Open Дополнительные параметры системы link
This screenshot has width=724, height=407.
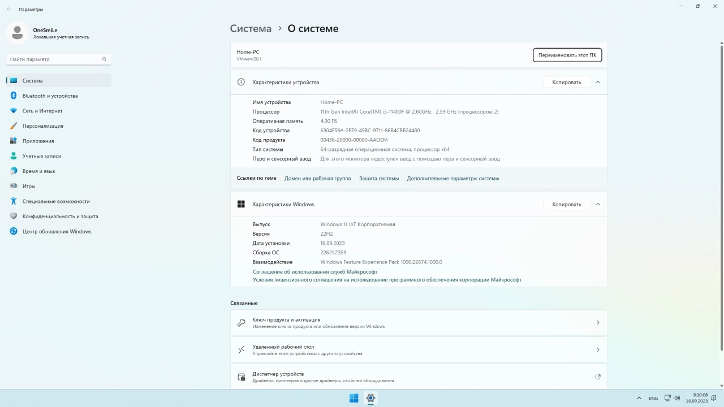(453, 179)
